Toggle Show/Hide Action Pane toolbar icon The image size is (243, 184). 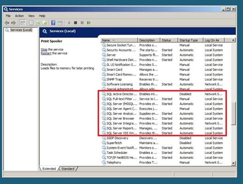pyautogui.click(x=60, y=23)
